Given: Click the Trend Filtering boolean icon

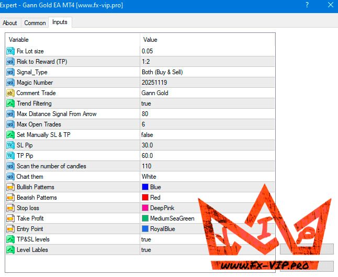Looking at the screenshot, I should (x=10, y=103).
